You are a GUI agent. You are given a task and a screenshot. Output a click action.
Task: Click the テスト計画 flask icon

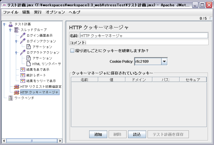coord(11,24)
